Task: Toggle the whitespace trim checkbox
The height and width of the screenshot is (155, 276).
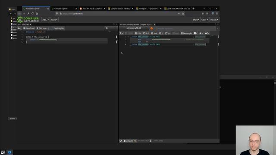Action: point(168,33)
